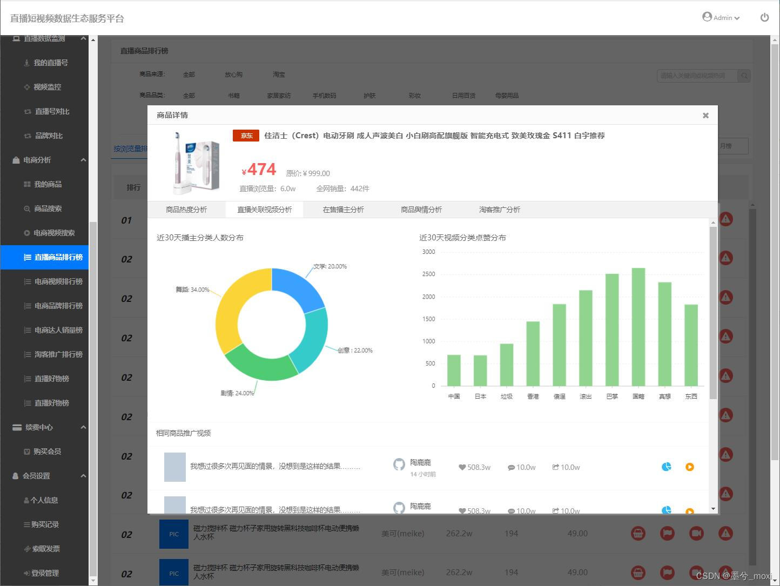Click the sidebar scrollbar down arrow
Image resolution: width=780 pixels, height=586 pixels.
coord(93,581)
